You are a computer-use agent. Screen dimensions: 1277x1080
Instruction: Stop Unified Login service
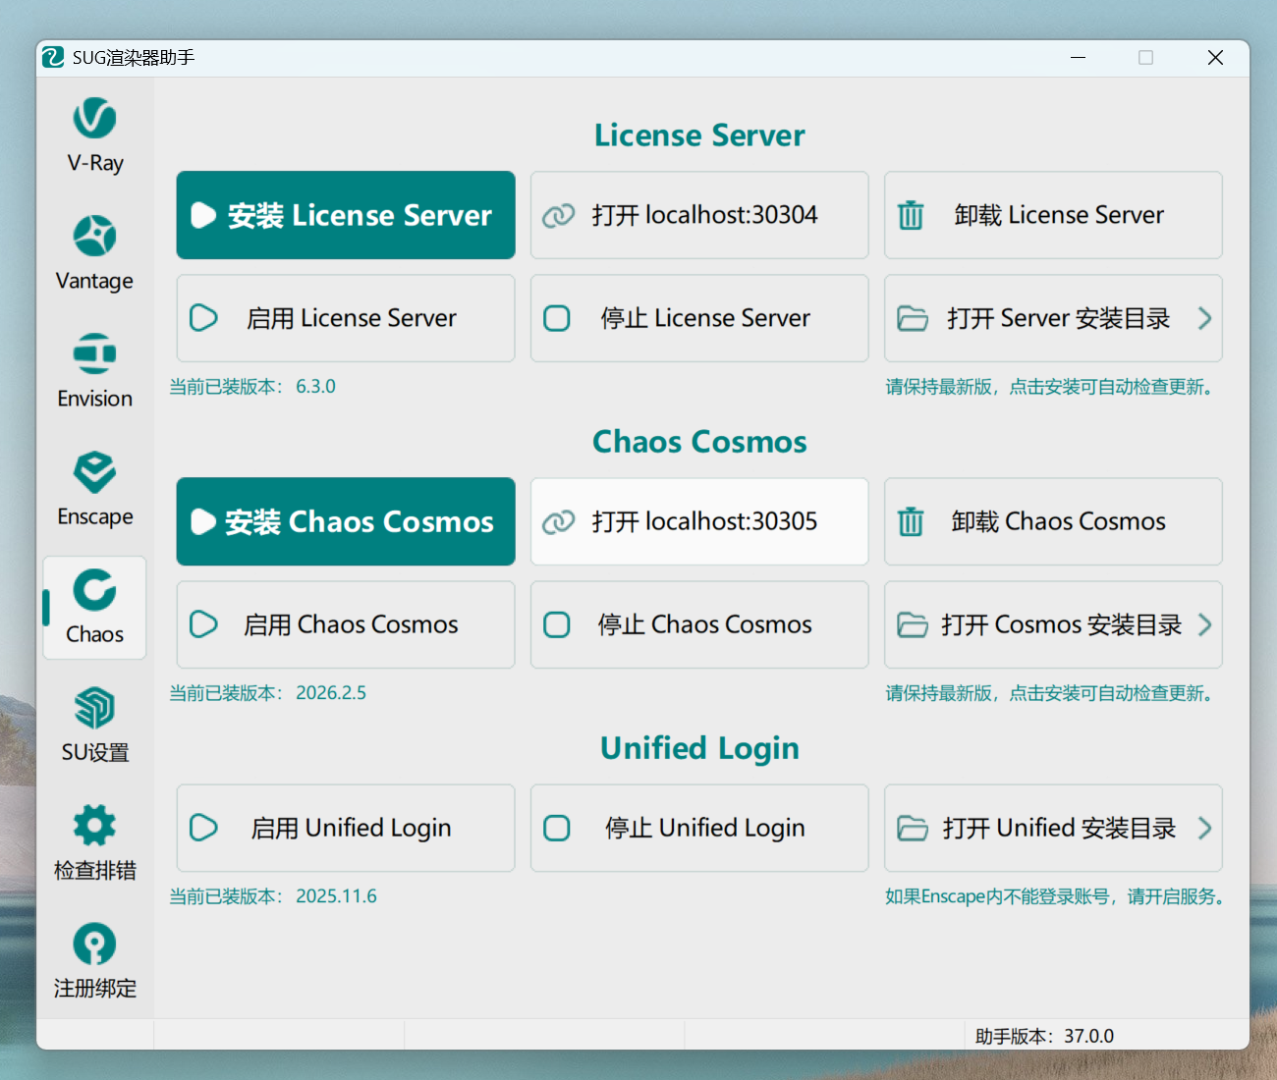(699, 828)
